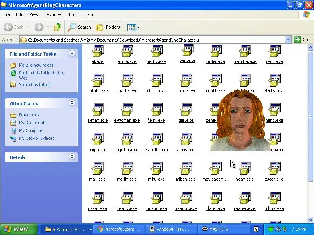
Task: Open the Search toolbar button
Action: pos(79,27)
